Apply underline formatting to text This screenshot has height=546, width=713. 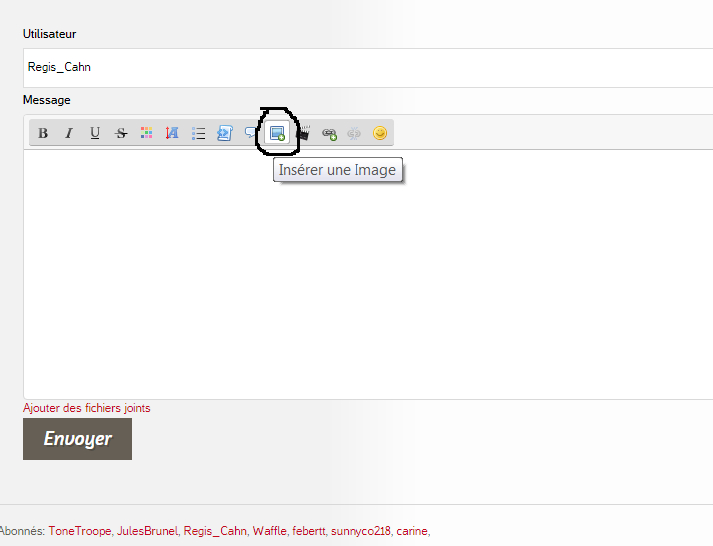(x=95, y=133)
